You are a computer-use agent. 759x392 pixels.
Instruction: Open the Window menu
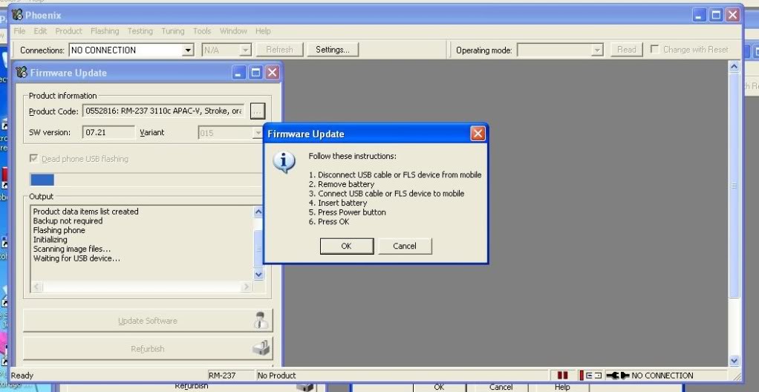click(x=233, y=31)
